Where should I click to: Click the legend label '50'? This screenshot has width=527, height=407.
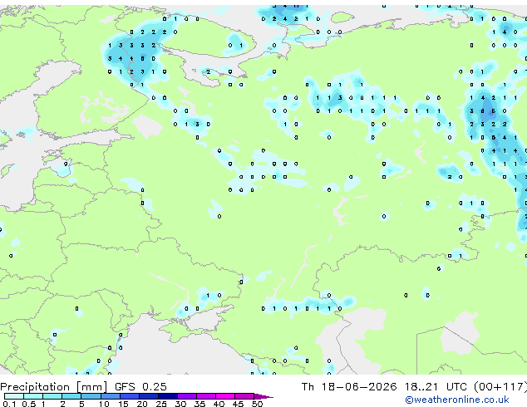tap(257, 404)
